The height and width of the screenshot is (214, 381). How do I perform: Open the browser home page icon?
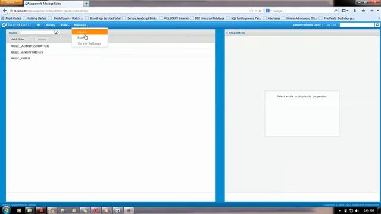[x=363, y=11]
